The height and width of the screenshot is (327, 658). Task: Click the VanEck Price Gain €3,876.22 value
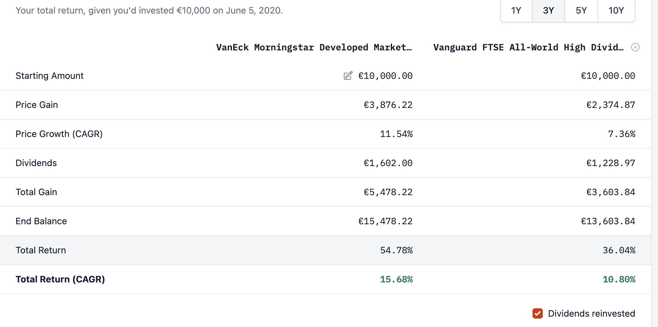pos(388,105)
